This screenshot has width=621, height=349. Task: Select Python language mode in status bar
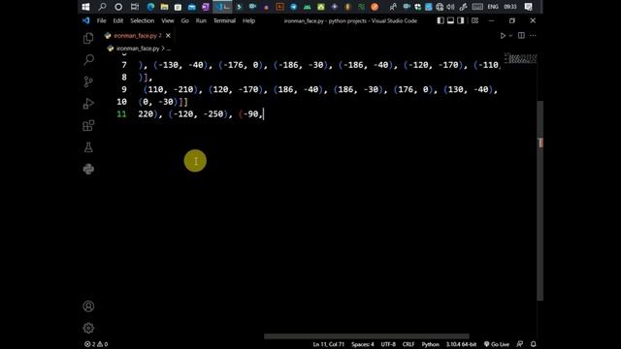[x=430, y=344]
